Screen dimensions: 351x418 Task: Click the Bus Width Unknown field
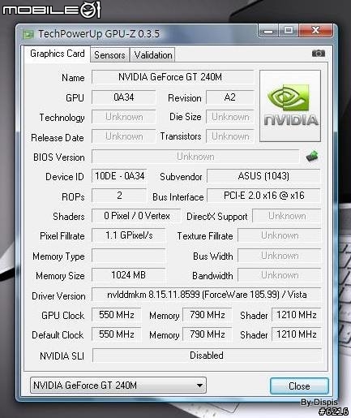click(280, 256)
